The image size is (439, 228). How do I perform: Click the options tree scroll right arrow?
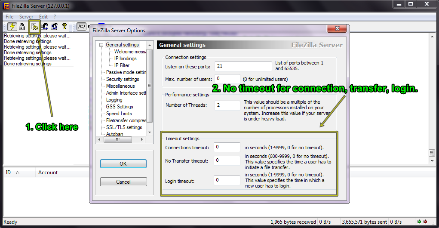click(142, 139)
